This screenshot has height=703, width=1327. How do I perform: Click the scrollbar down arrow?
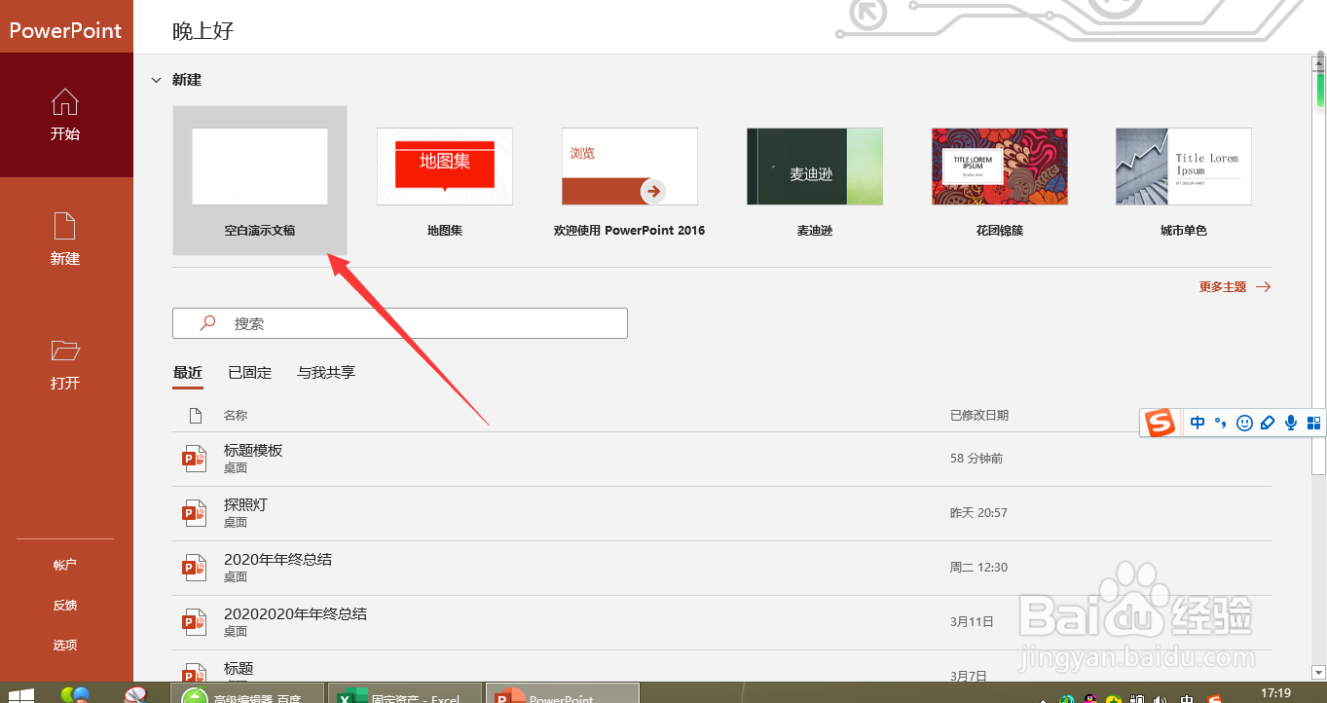tap(1319, 671)
